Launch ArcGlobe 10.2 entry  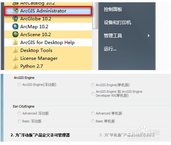tap(48, 18)
